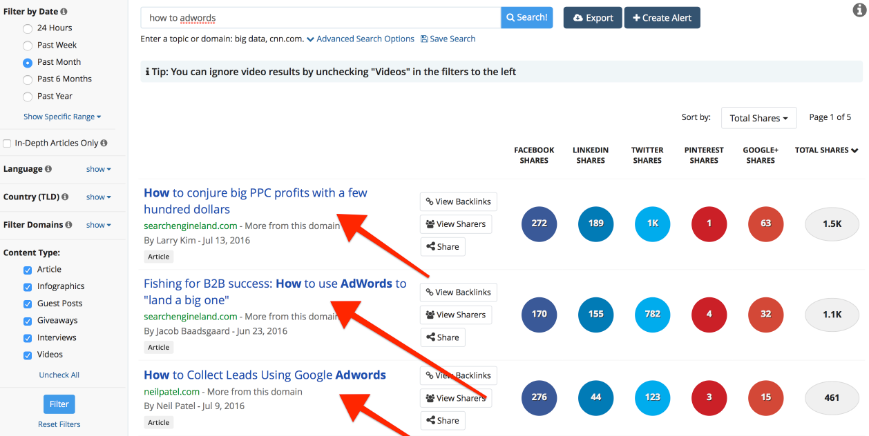Viewport: 869px width, 436px height.
Task: Select the Past Week radio button
Action: click(28, 46)
